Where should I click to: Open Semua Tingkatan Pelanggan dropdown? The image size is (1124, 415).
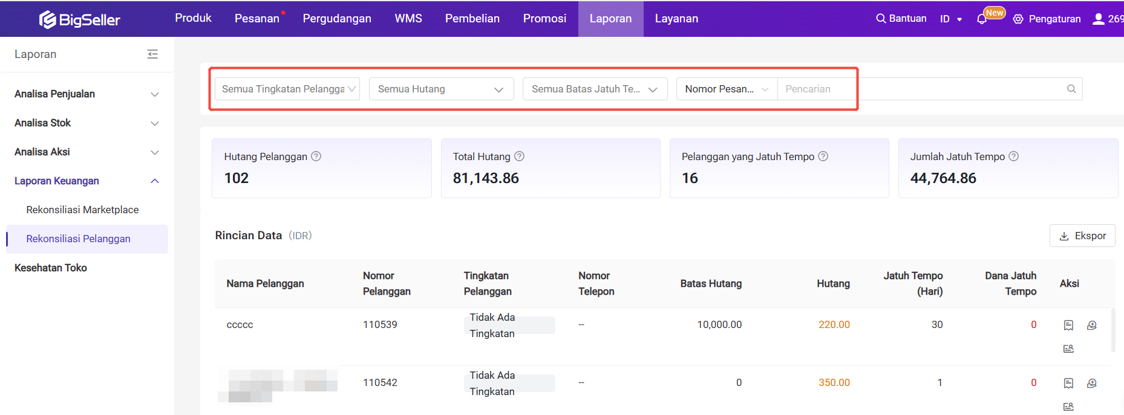287,89
